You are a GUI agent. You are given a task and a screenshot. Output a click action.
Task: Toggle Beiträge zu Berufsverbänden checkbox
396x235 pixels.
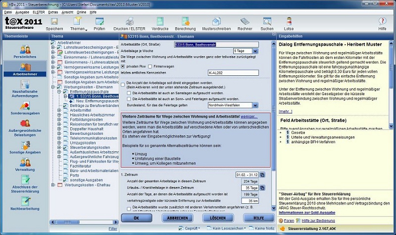click(66, 106)
